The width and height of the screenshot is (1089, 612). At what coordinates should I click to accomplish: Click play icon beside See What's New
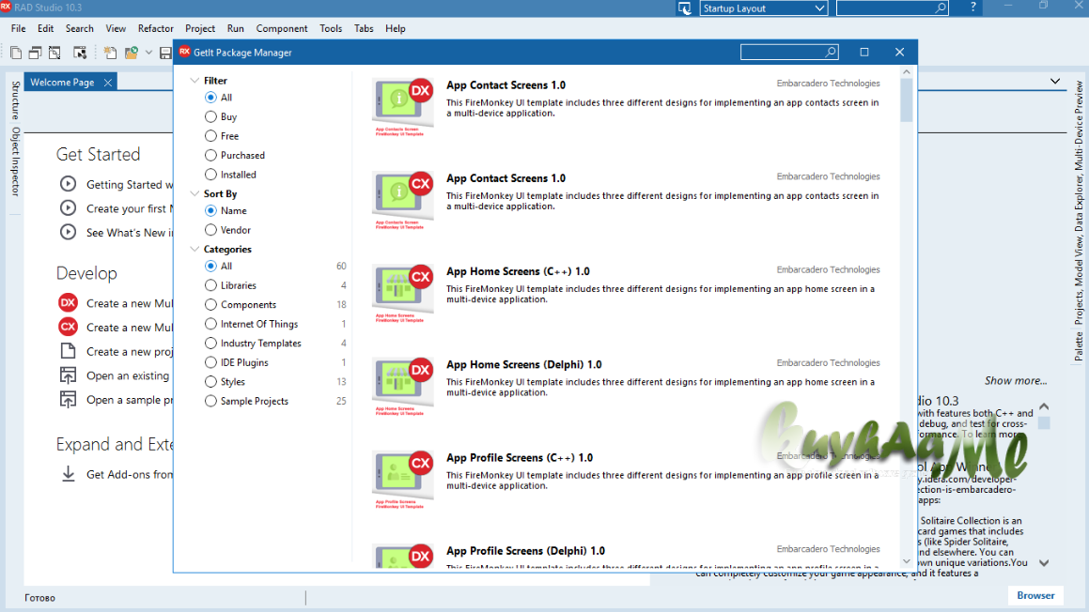(68, 232)
